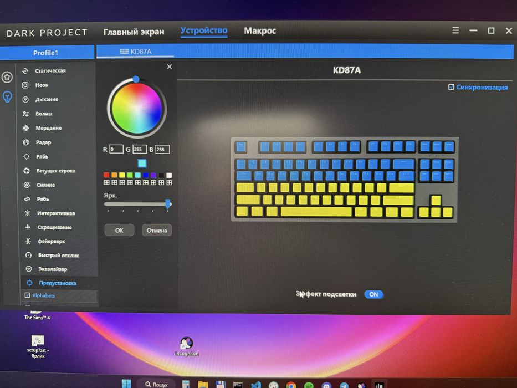Click the G value input field
517x388 pixels.
(140, 149)
